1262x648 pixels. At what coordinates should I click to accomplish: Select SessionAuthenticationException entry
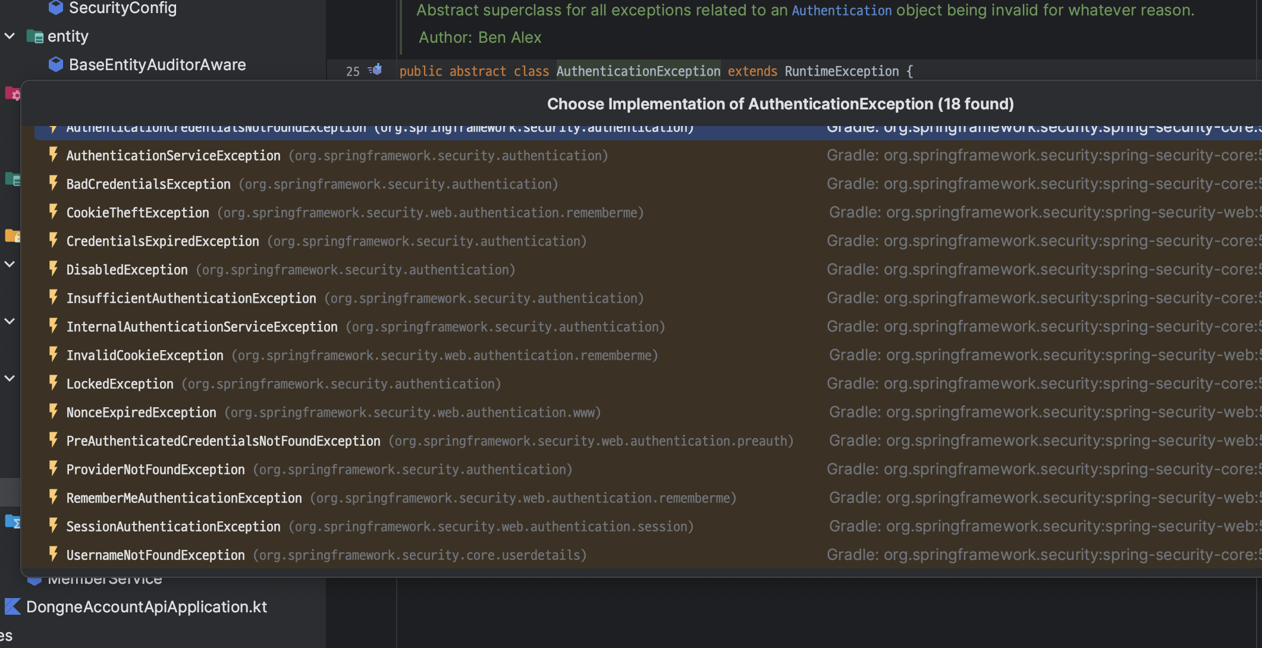tap(173, 527)
